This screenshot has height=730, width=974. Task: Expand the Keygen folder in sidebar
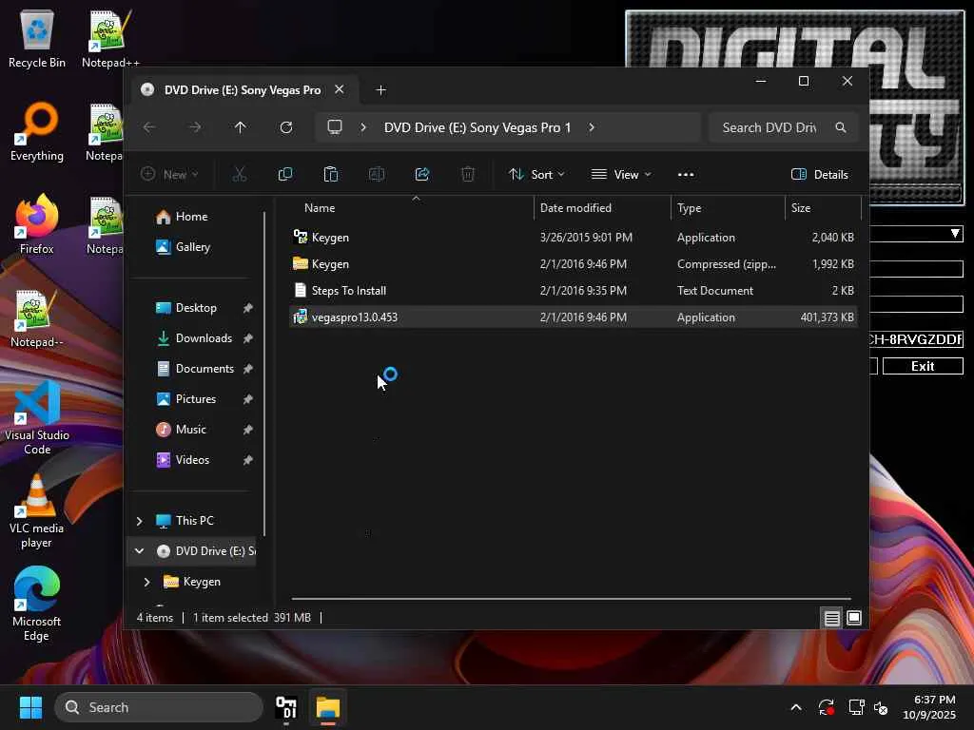point(146,582)
